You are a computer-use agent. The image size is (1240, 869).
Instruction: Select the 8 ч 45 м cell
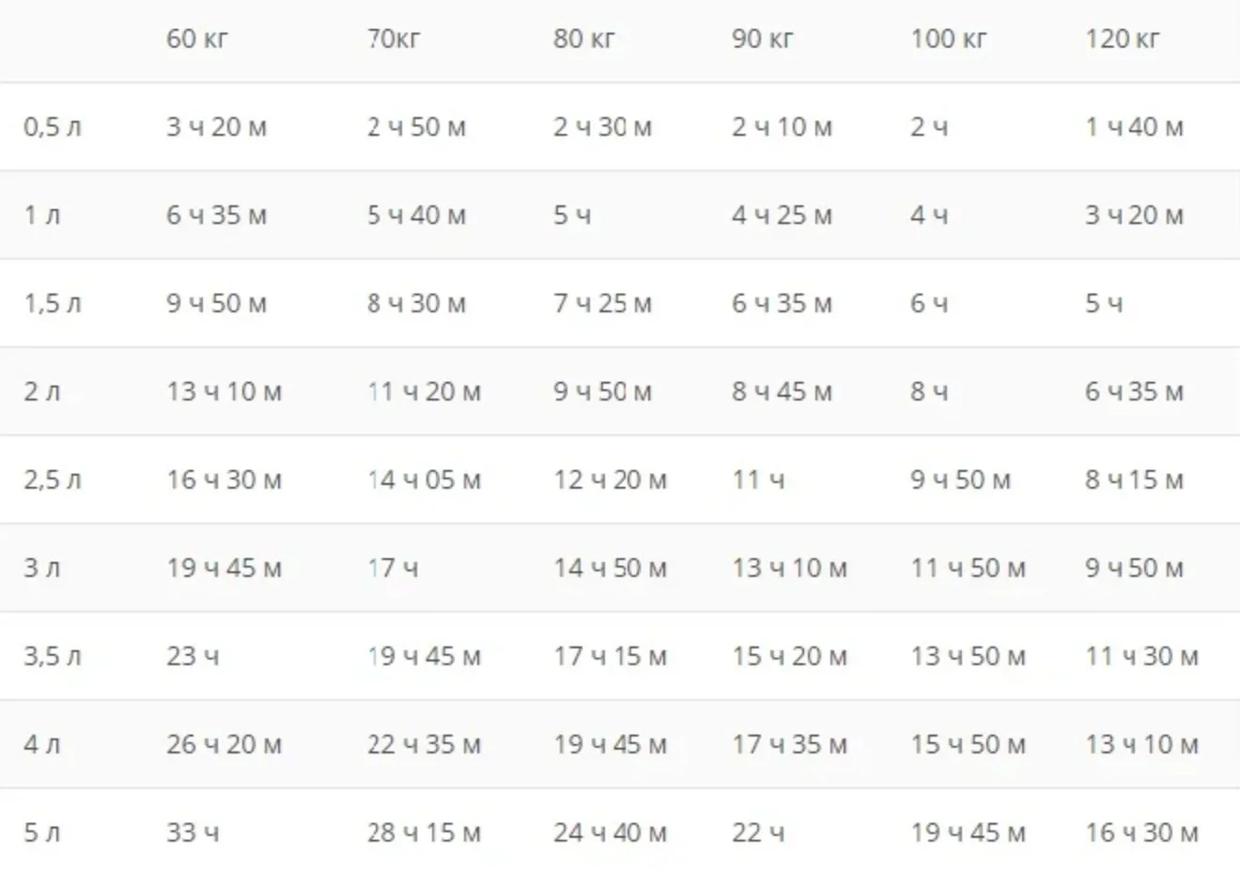(x=782, y=391)
